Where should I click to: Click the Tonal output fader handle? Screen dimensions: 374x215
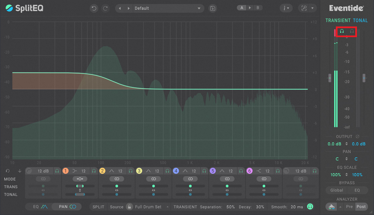[x=364, y=78]
